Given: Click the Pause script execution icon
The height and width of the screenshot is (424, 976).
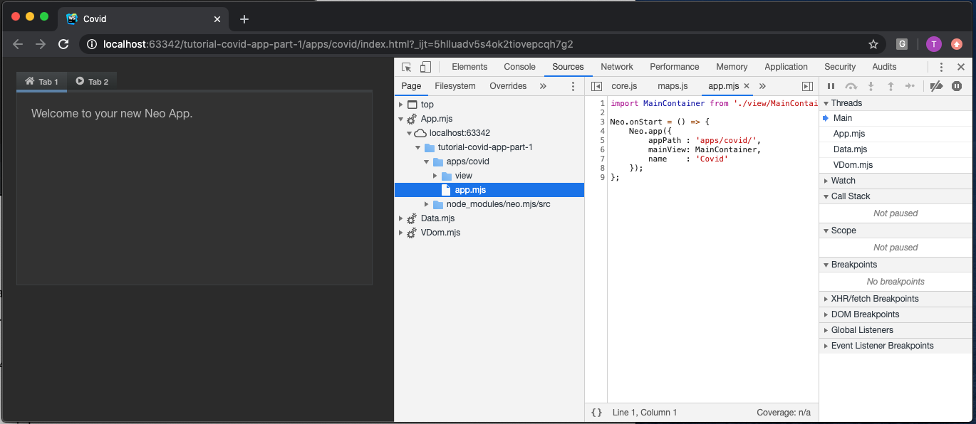Looking at the screenshot, I should [x=831, y=85].
